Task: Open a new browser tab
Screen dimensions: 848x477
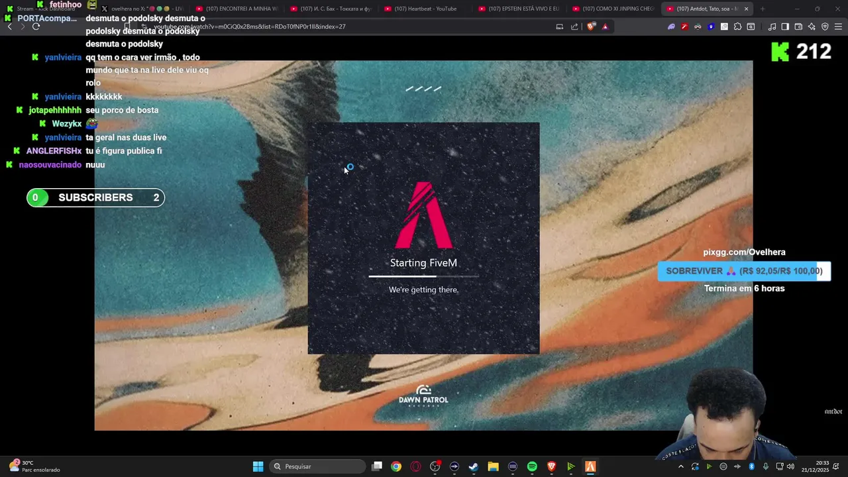Action: [763, 9]
